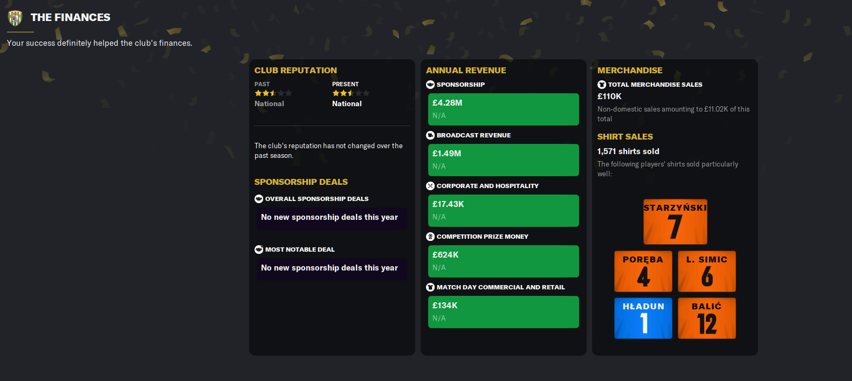
Task: Select the Poręba number 4 shirt
Action: point(643,271)
